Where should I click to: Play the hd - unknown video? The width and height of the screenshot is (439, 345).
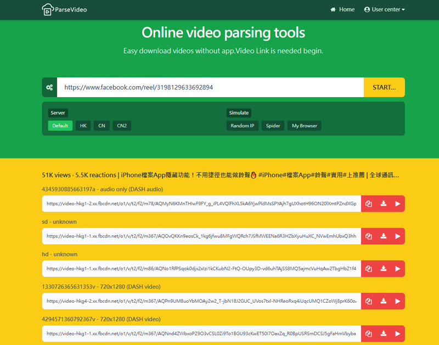pos(397,269)
